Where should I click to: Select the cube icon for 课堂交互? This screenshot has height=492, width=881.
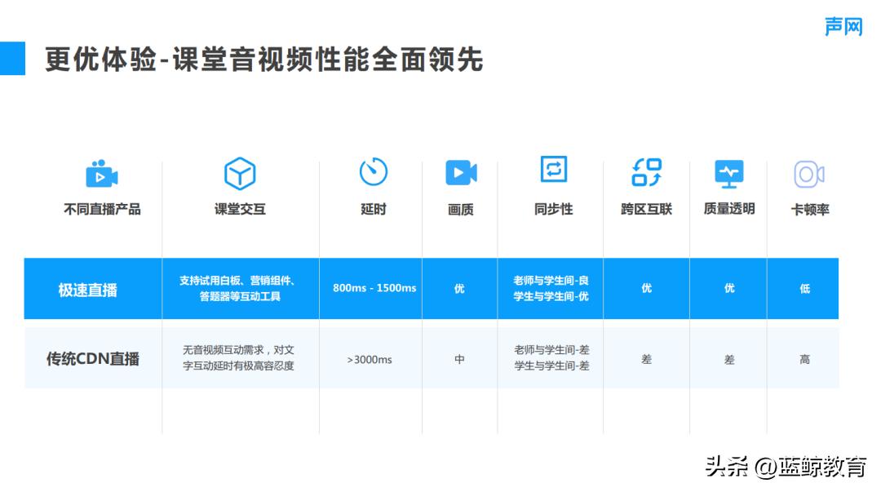pos(239,173)
